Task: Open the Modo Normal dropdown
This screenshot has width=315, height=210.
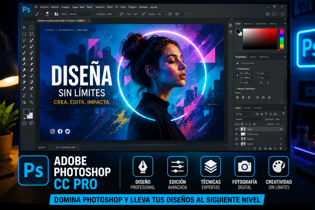Action: tap(81, 14)
